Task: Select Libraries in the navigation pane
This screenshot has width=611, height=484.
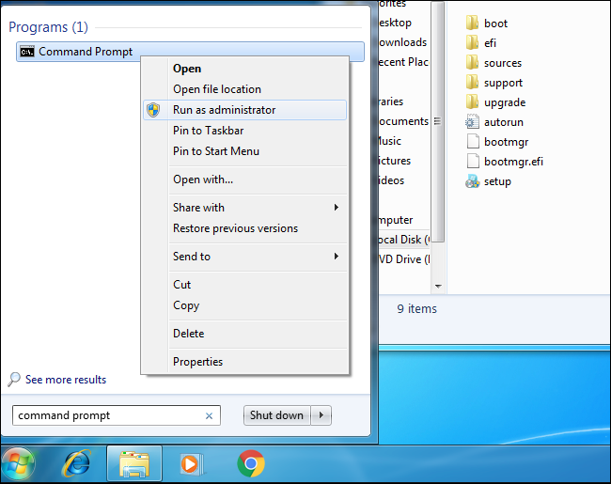Action: click(391, 101)
